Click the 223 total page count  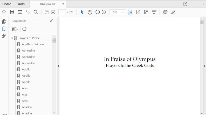[x=71, y=12]
